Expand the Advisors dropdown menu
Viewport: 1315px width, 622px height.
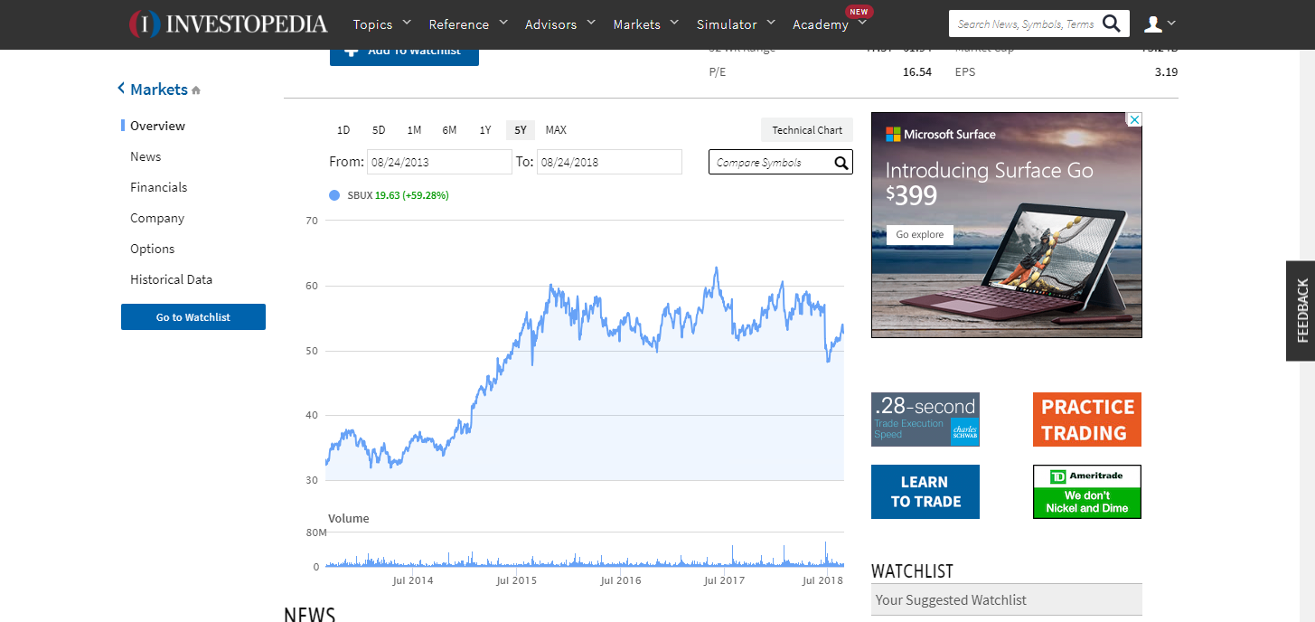(591, 22)
